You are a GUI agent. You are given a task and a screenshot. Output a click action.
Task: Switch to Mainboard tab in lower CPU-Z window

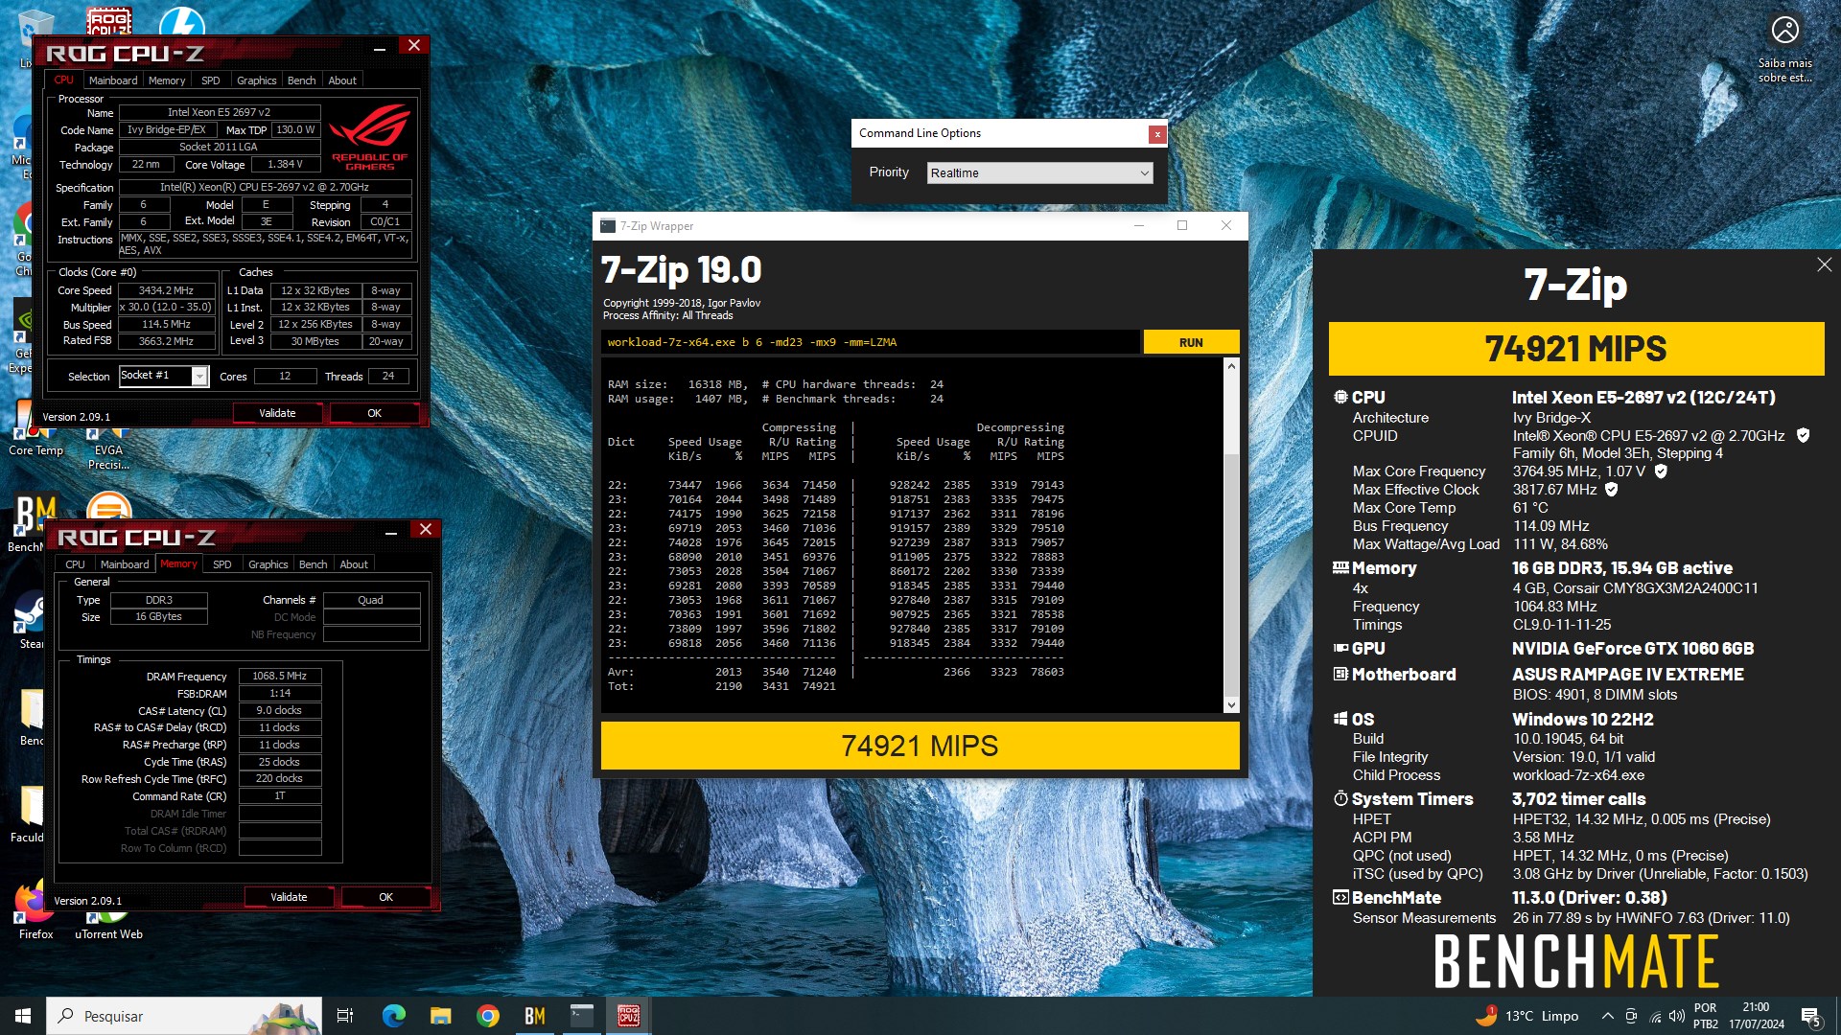[x=125, y=564]
